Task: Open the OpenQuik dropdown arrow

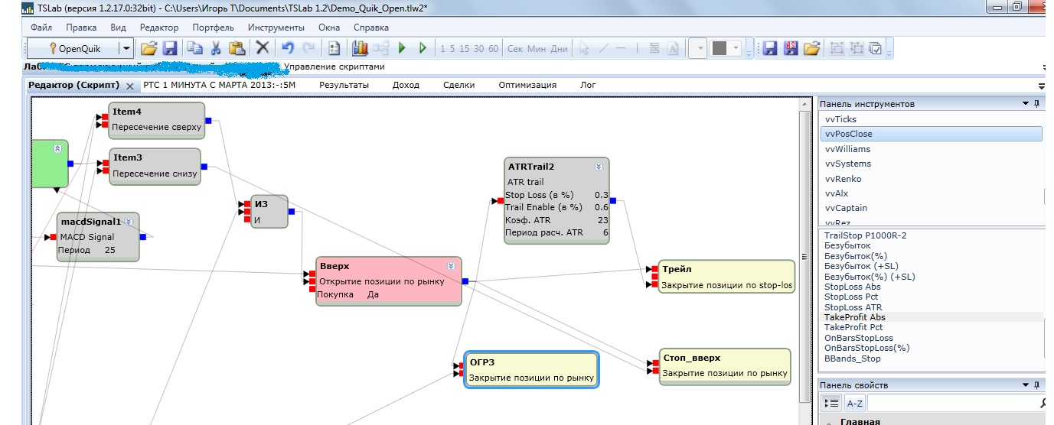Action: (x=126, y=48)
